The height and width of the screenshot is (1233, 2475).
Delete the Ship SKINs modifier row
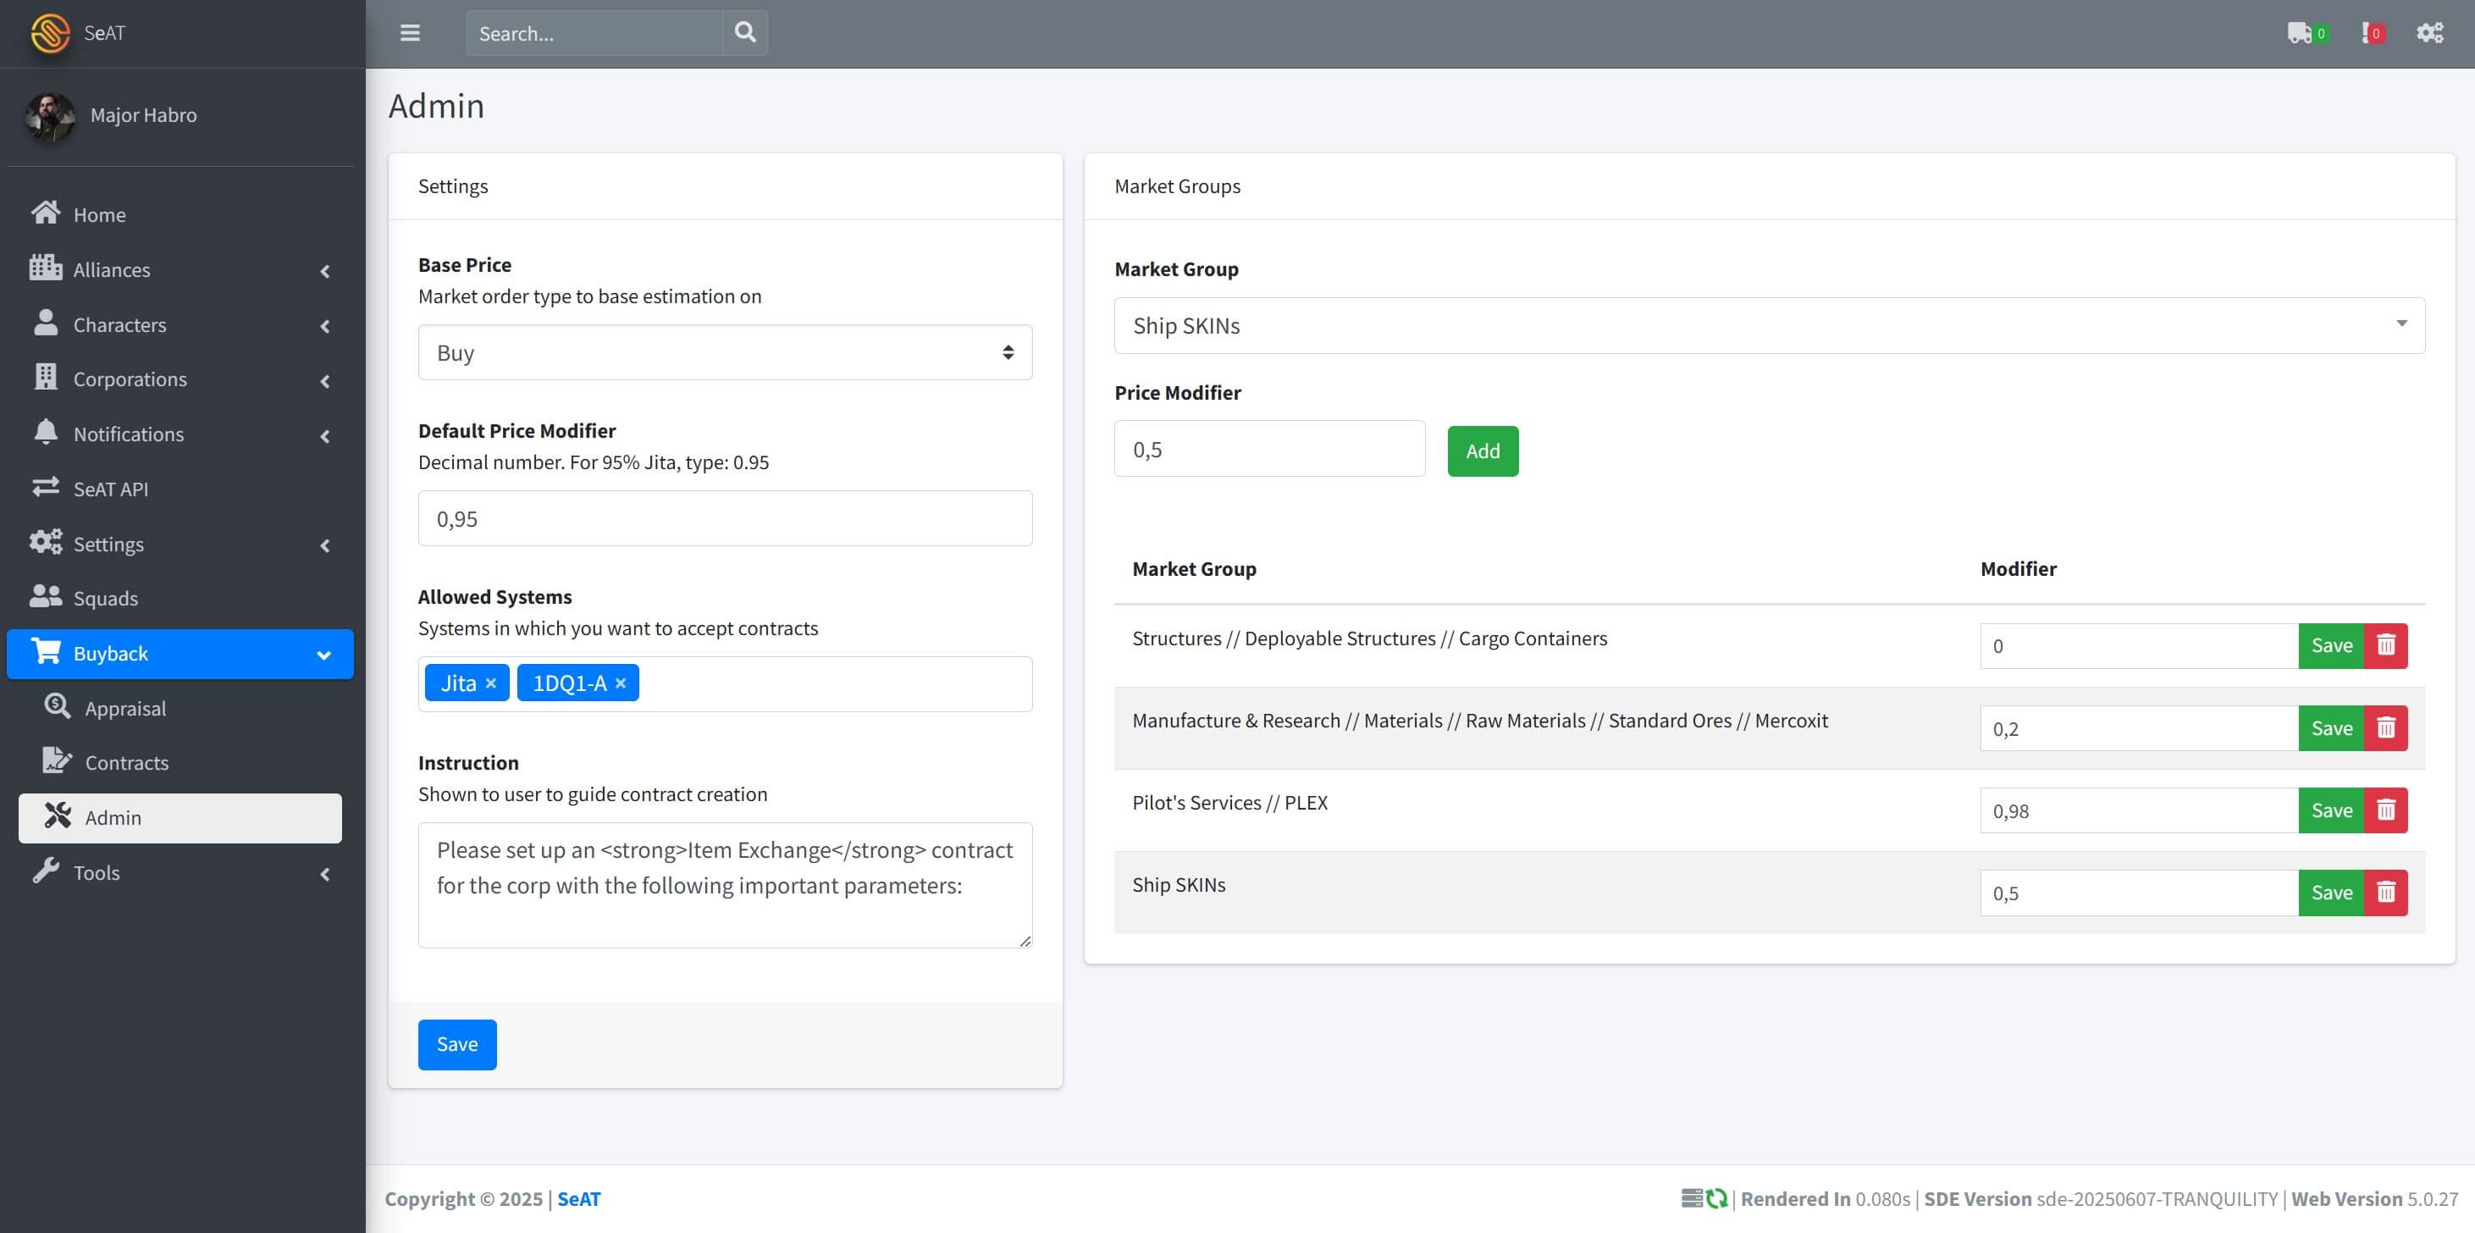(2385, 893)
